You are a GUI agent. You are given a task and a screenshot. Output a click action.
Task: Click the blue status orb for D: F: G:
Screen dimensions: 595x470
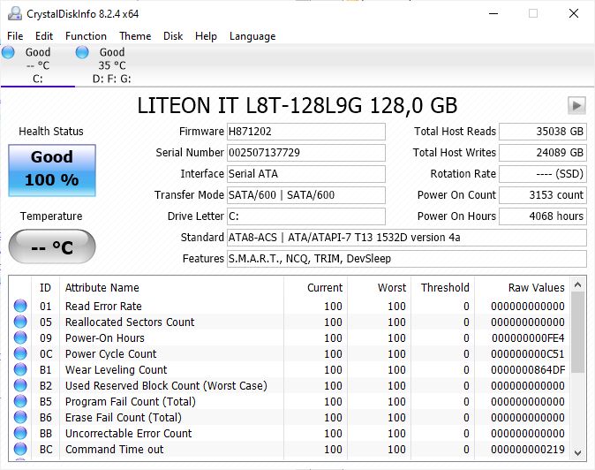point(82,52)
